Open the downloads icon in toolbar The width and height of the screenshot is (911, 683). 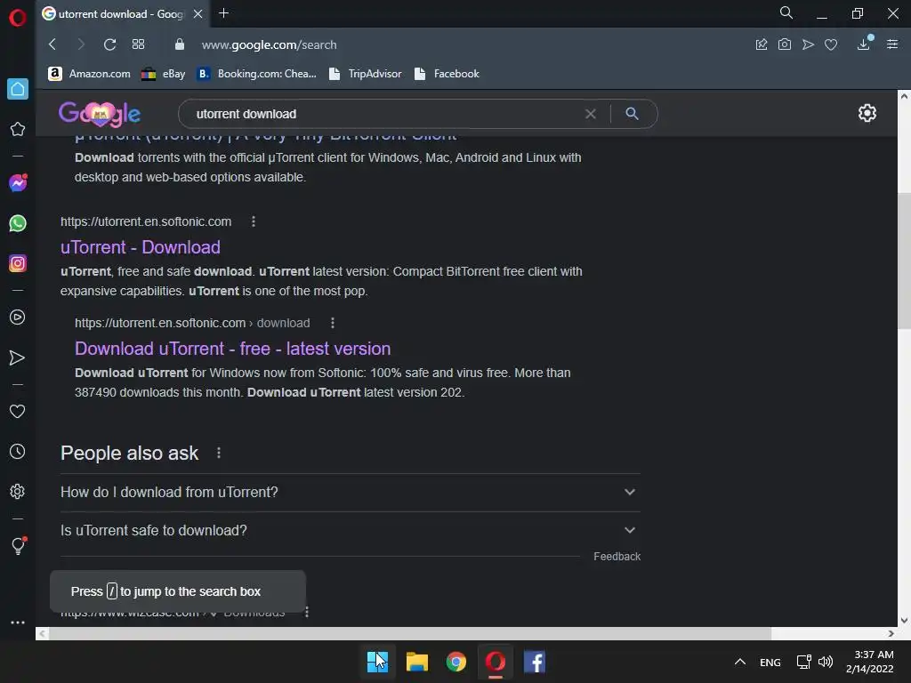[x=864, y=44]
